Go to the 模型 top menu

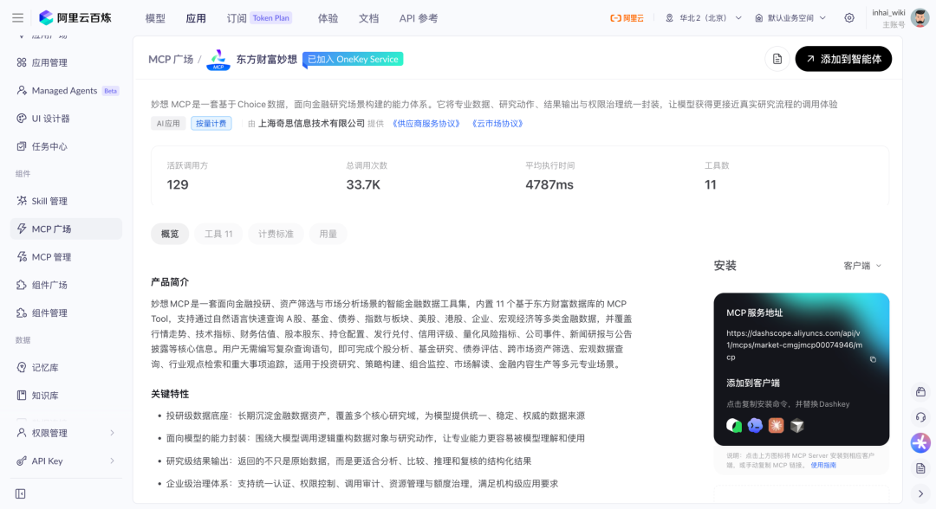click(x=155, y=18)
